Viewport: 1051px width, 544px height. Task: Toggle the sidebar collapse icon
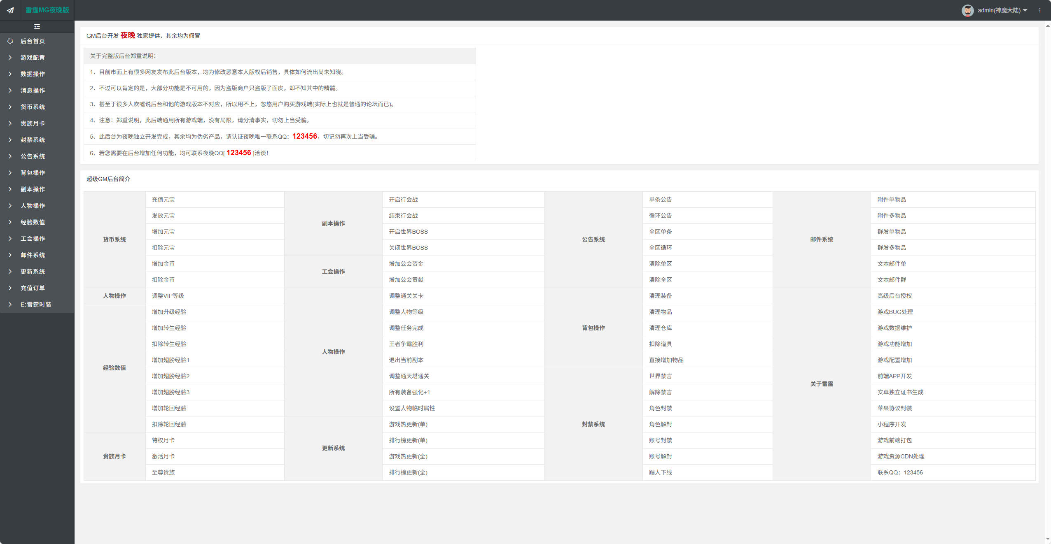(37, 27)
